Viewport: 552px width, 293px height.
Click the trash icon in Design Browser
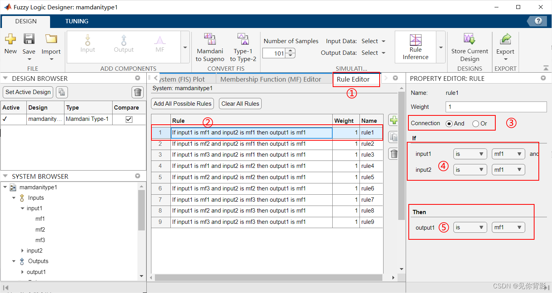(x=137, y=92)
